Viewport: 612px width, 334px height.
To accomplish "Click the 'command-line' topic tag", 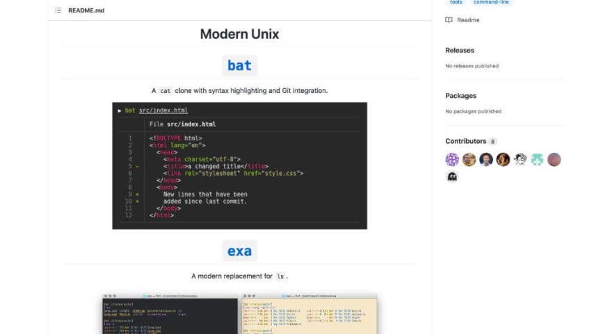I will point(491,2).
